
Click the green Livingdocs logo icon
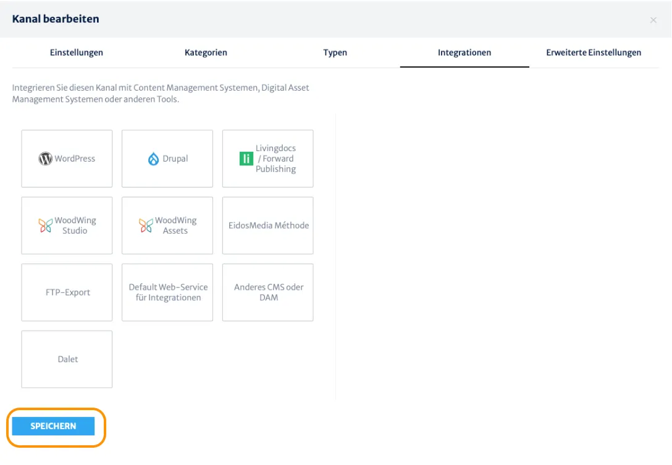coord(246,158)
